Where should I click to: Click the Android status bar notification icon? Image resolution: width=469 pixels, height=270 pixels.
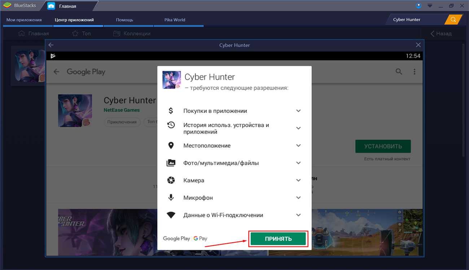click(53, 56)
